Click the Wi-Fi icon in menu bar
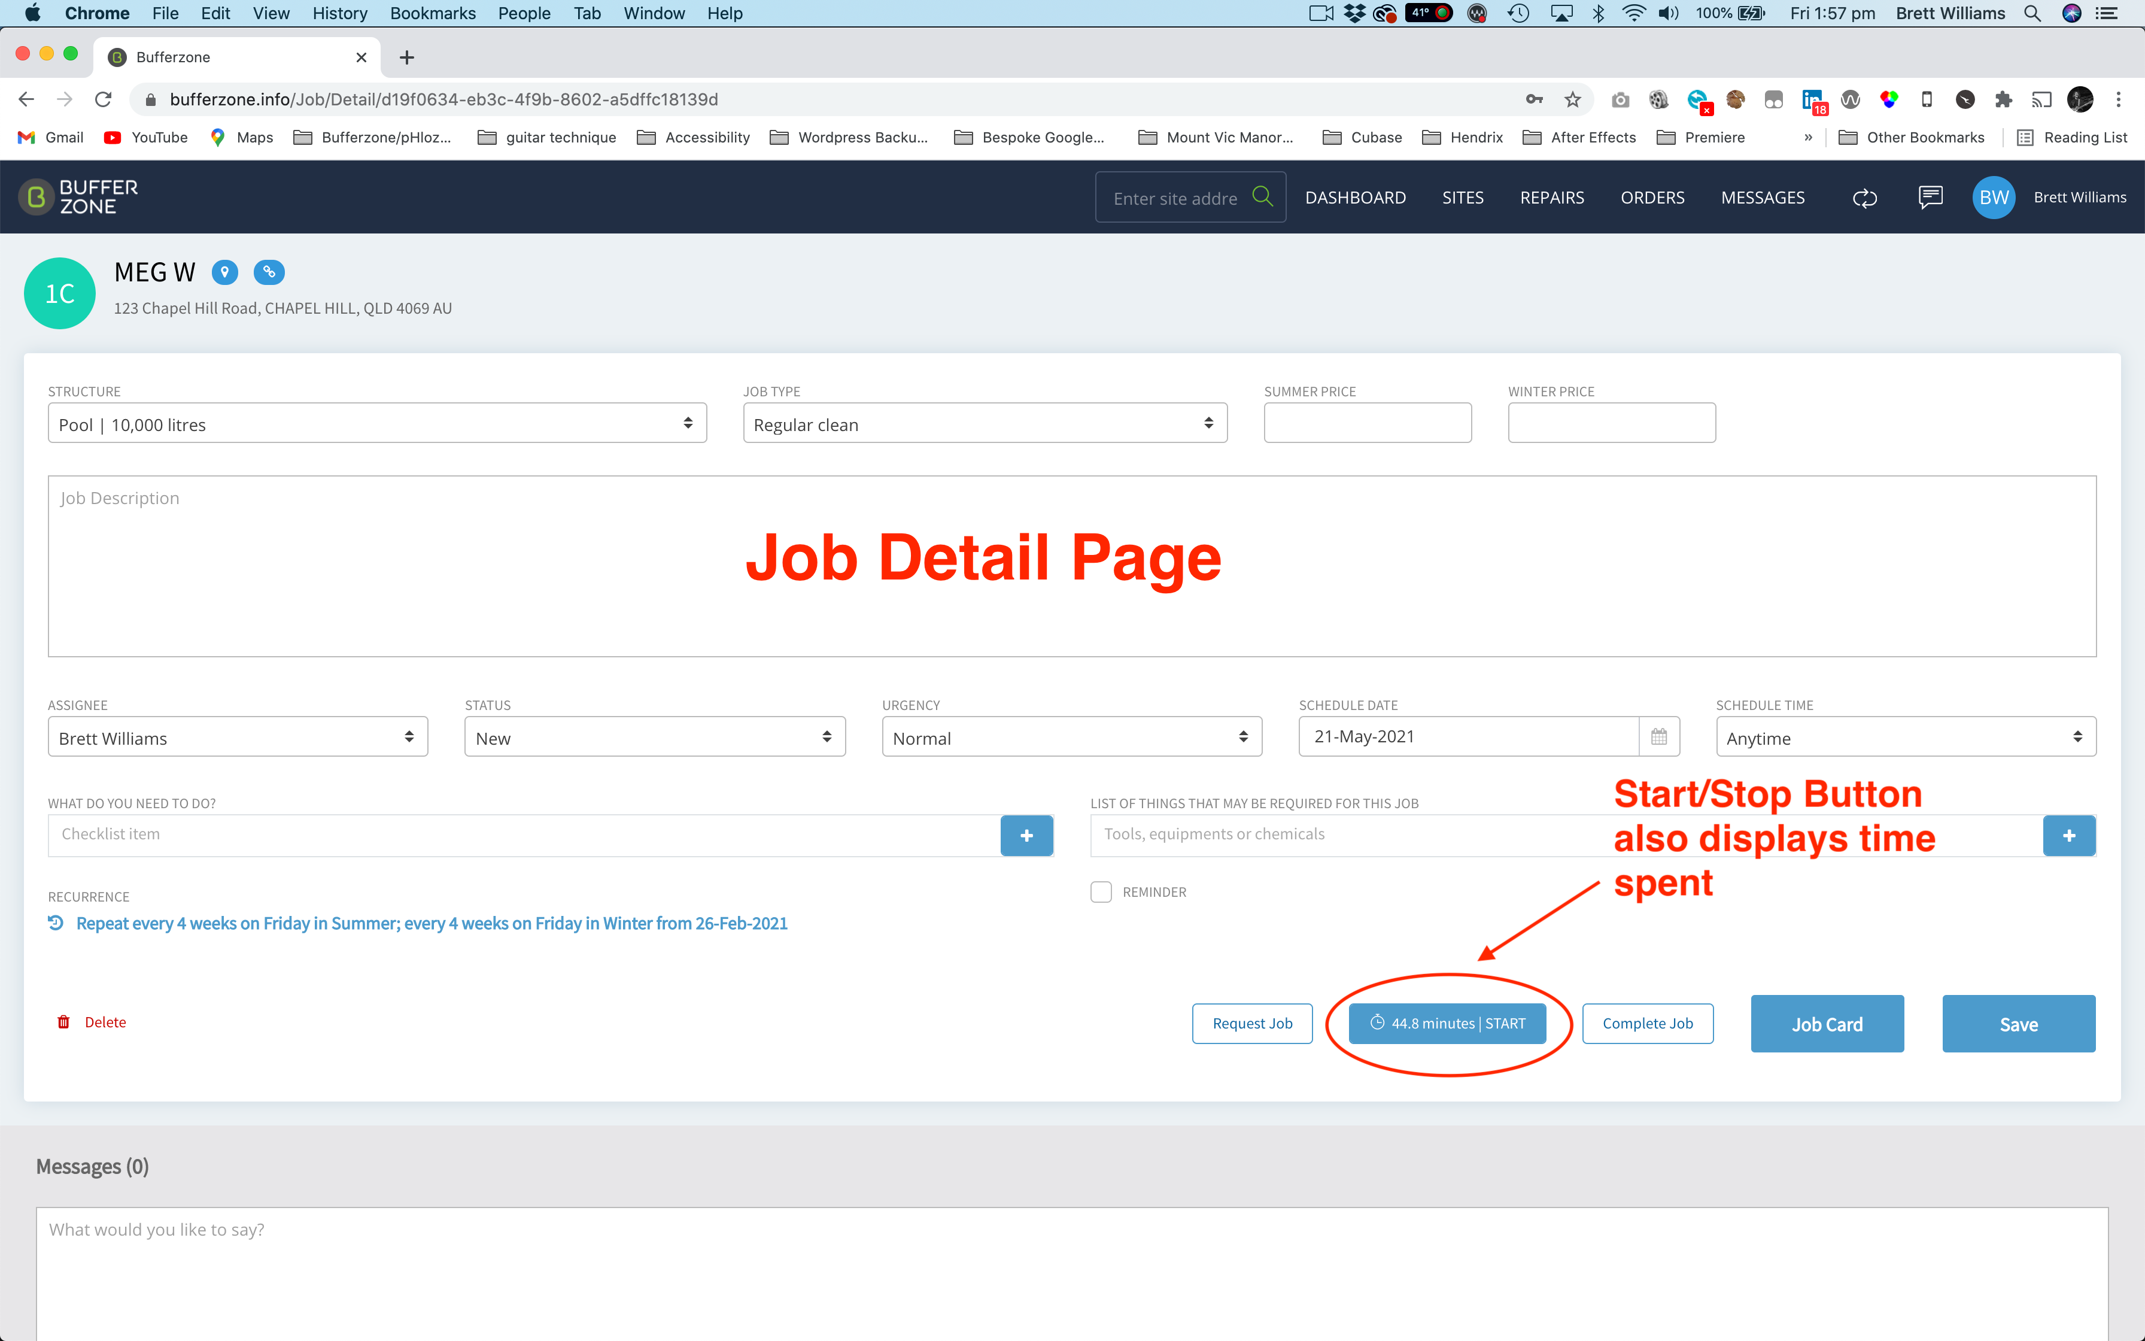 (x=1633, y=13)
